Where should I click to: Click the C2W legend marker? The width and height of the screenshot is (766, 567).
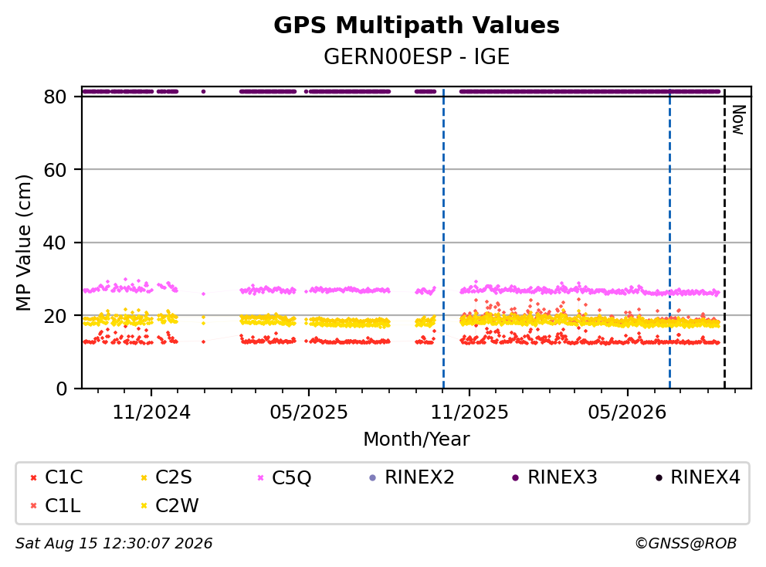[x=144, y=506]
